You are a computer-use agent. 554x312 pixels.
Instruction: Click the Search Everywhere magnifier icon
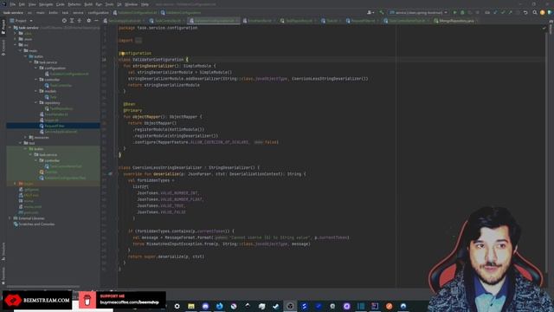pyautogui.click(x=535, y=12)
